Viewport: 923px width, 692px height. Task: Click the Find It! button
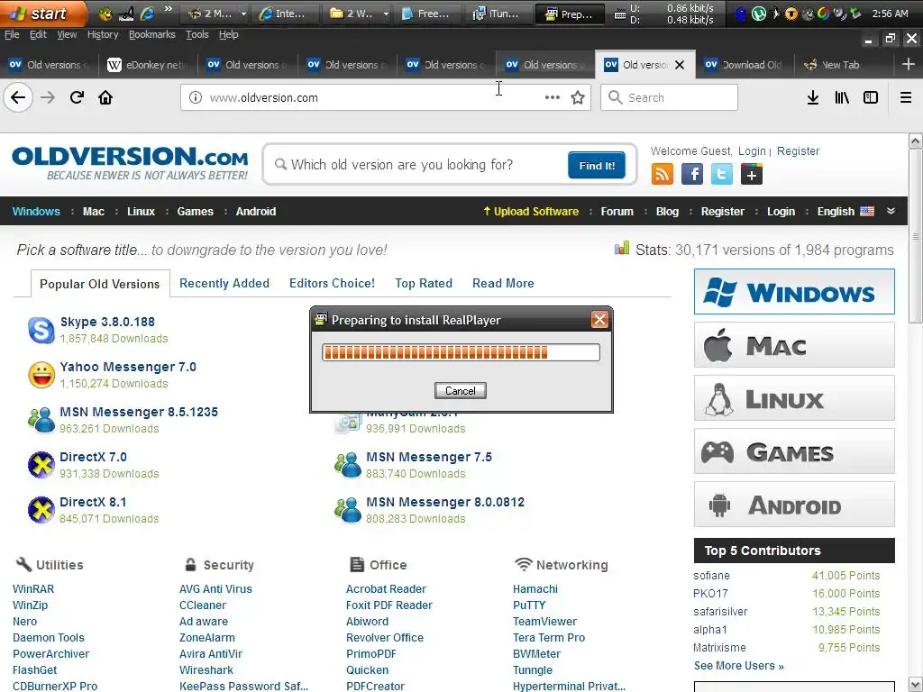[x=597, y=166]
